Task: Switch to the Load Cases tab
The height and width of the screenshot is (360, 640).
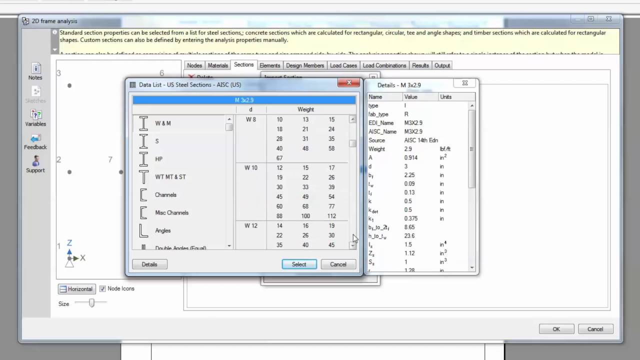Action: 343,65
